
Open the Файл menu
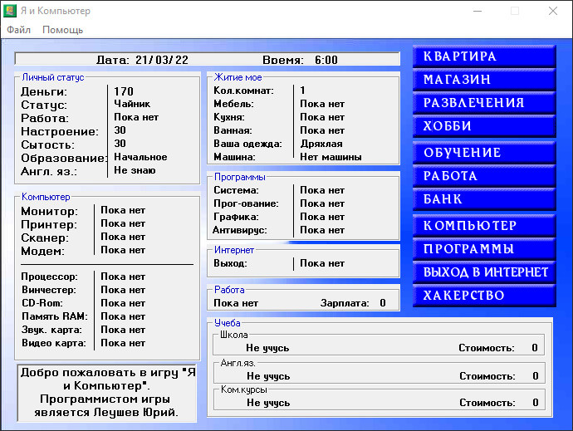click(18, 30)
